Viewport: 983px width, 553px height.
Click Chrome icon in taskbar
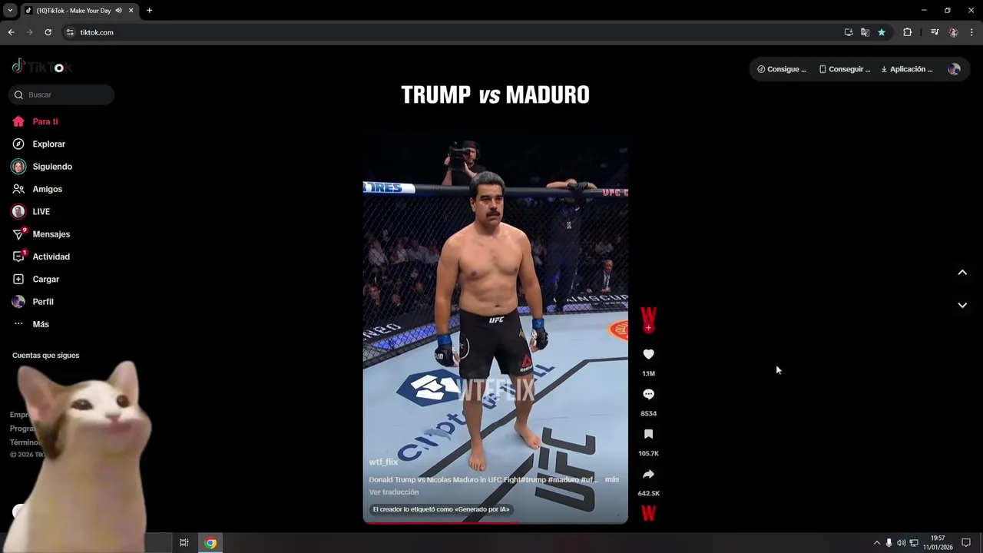[x=210, y=543]
